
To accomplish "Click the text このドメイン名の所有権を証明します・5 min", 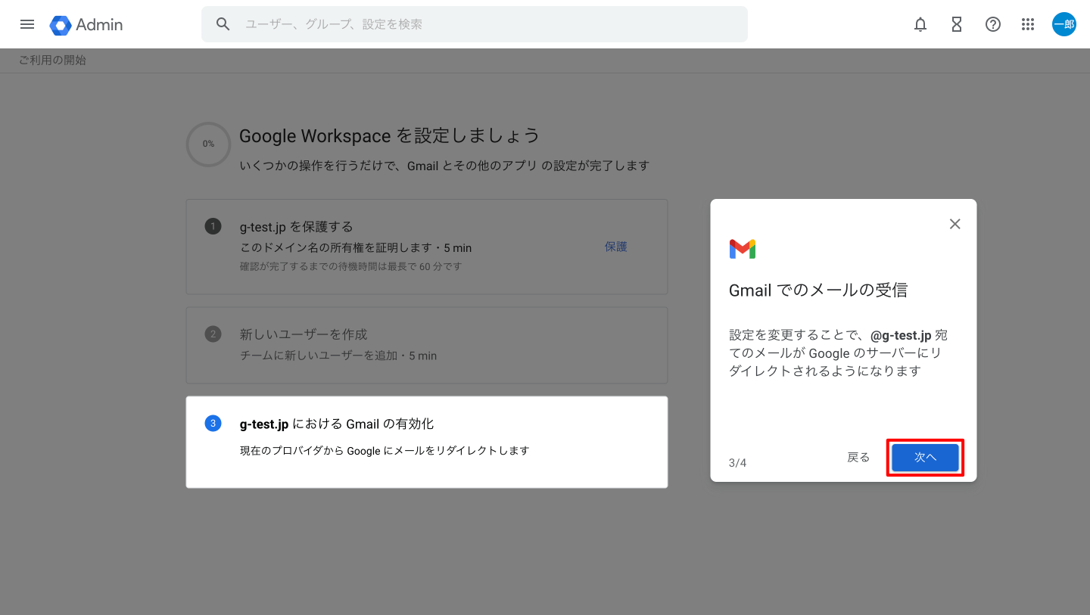I will (356, 248).
